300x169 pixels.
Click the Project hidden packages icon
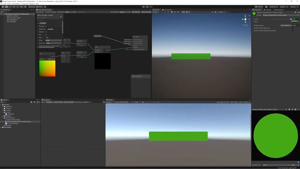click(x=38, y=102)
